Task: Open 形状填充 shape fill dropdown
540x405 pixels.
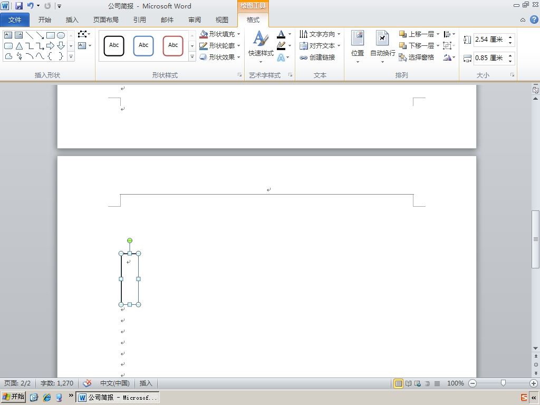Action: (x=220, y=34)
